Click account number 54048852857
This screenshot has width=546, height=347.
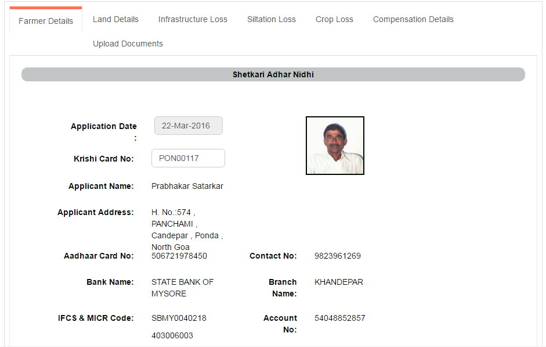click(340, 318)
